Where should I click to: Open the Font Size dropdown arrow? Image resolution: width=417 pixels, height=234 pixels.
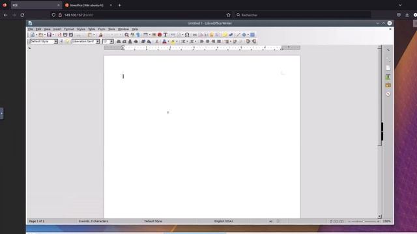(x=111, y=42)
